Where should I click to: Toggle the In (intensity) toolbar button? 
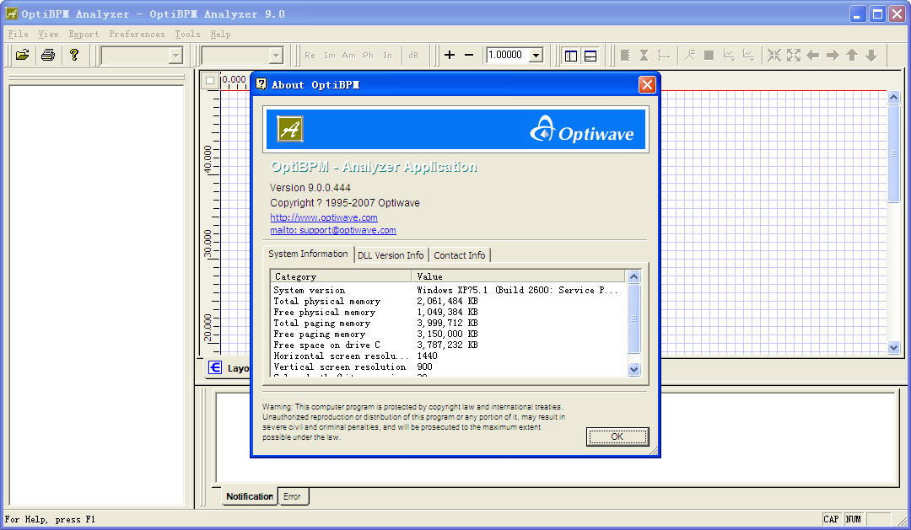(387, 55)
